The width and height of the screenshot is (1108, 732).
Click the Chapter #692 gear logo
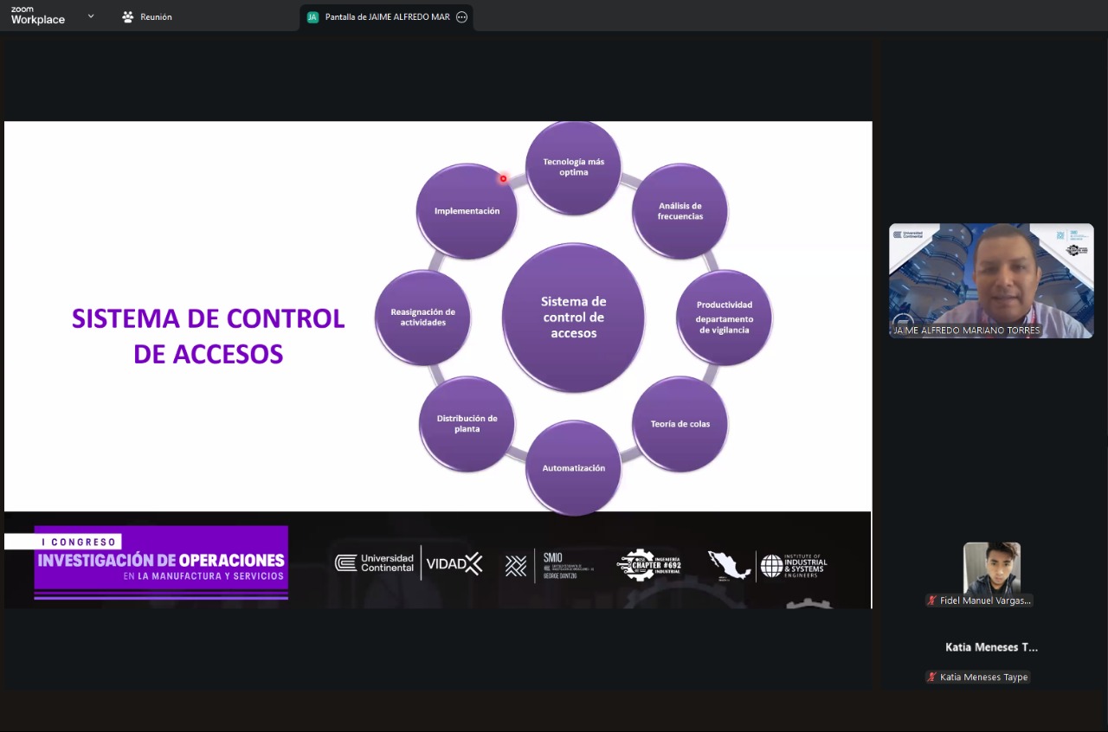(x=649, y=565)
